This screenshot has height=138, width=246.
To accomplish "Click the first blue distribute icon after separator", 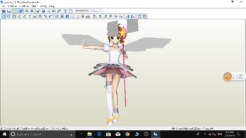I will 128,16.
